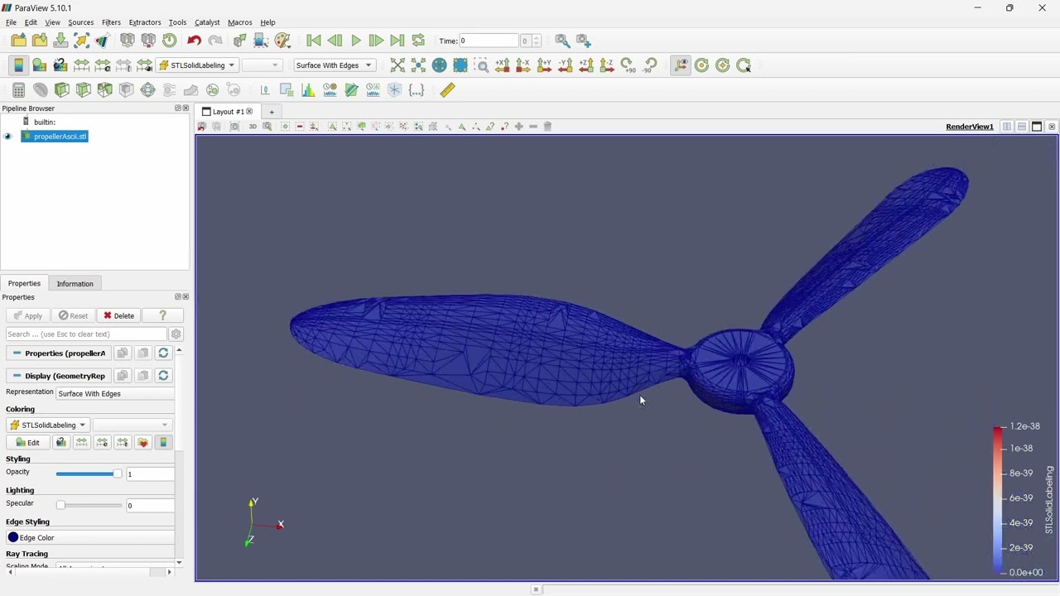Set view direction to +Z

585,65
